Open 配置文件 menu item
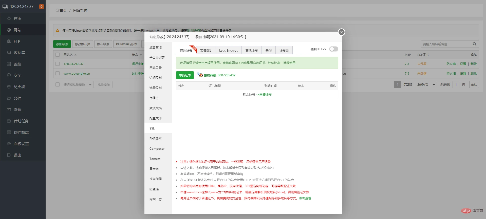Image resolution: width=486 pixels, height=219 pixels. coord(158,118)
